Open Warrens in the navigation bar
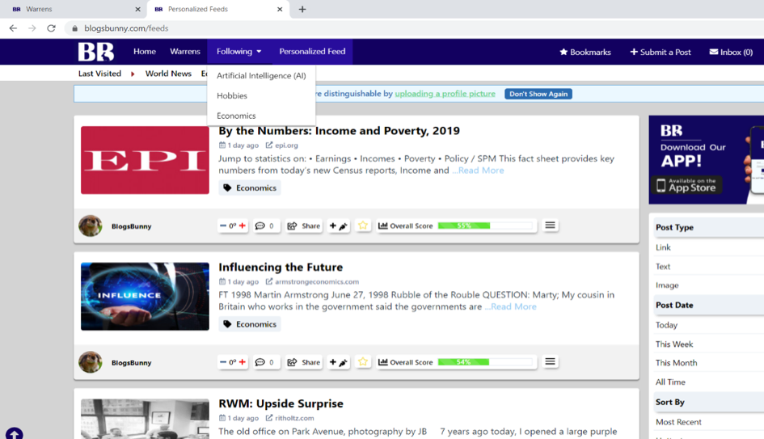Screen dimensions: 764x439 184,51
